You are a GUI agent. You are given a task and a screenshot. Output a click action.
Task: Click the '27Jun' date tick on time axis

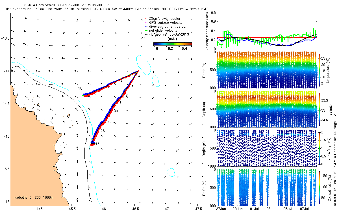[x=221, y=209]
